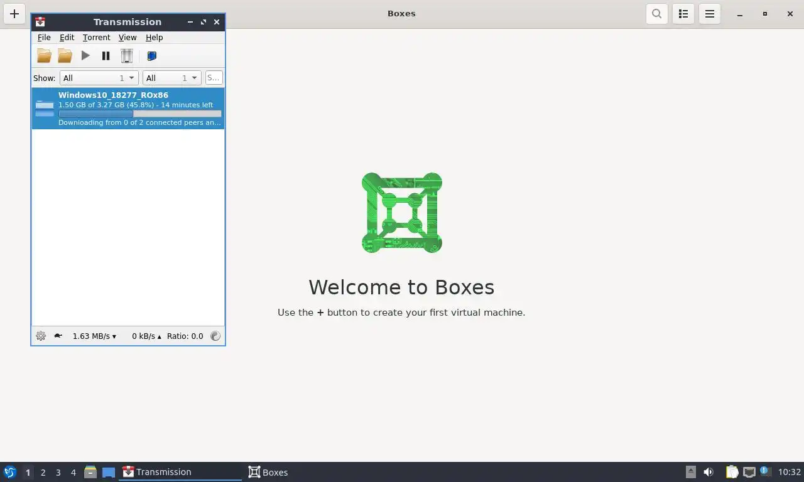Minimize the Transmission window
The width and height of the screenshot is (804, 482).
tap(190, 22)
